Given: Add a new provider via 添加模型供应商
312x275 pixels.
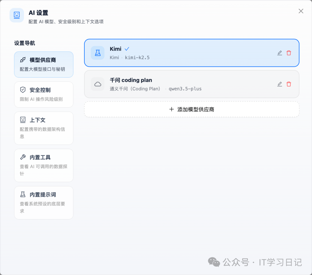Looking at the screenshot, I should click(192, 109).
